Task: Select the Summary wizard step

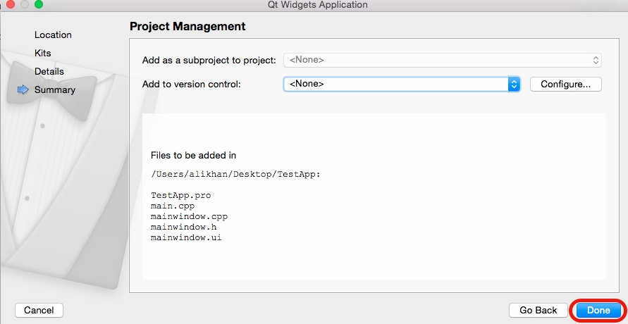Action: point(54,89)
